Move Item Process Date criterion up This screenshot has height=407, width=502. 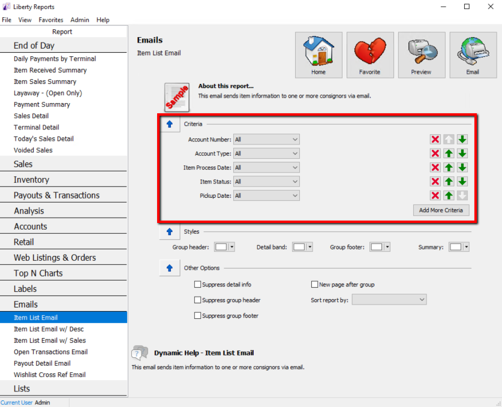tap(449, 168)
